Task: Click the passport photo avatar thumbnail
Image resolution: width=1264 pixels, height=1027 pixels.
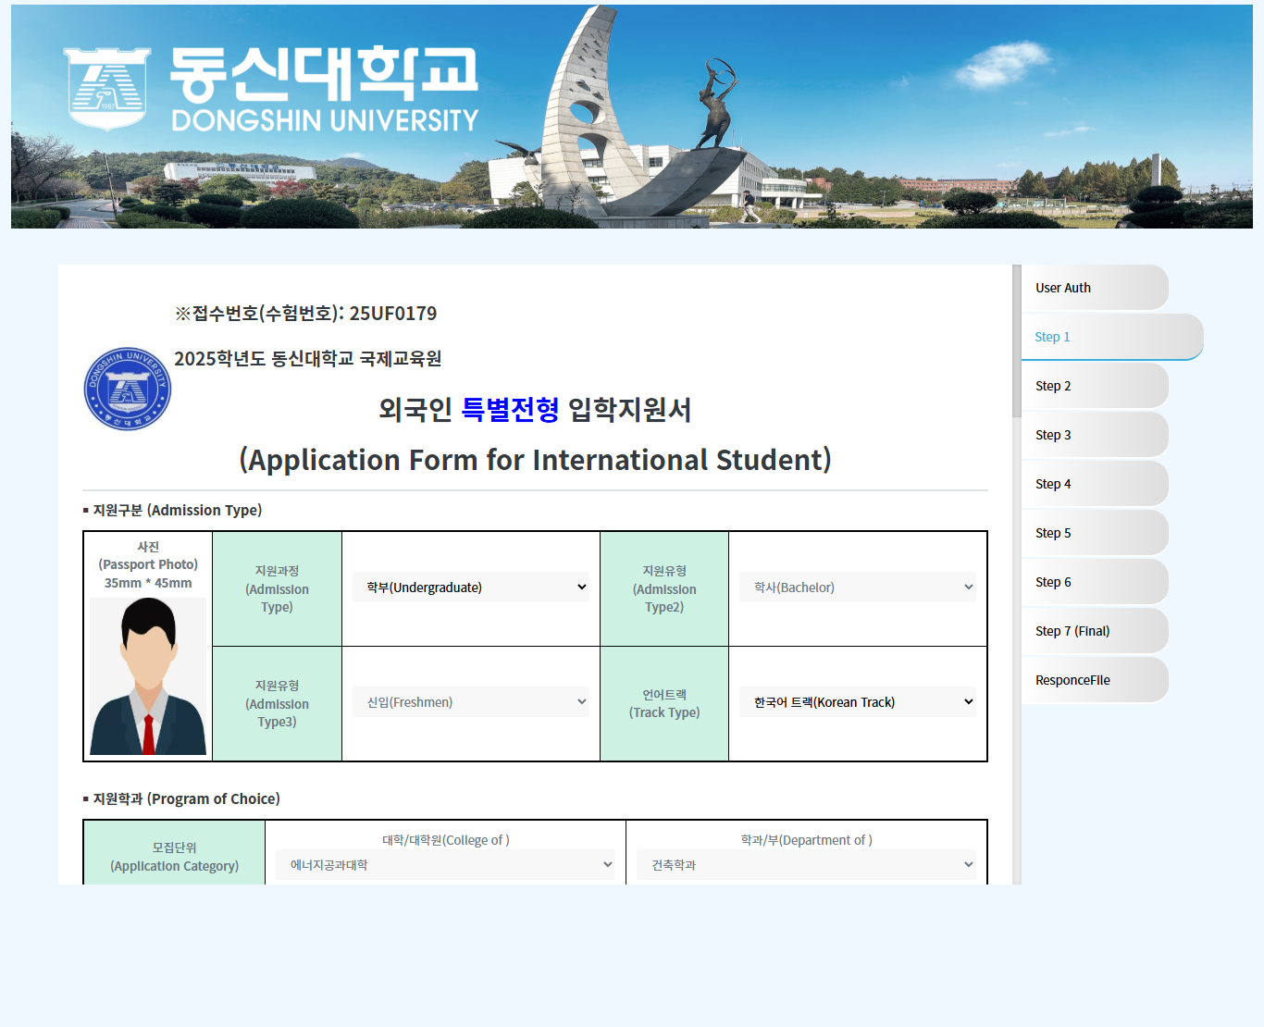Action: pos(148,676)
